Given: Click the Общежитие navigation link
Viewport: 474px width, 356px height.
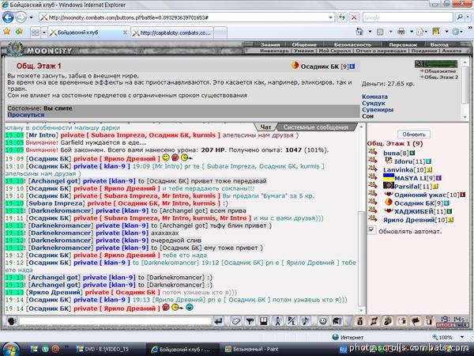Looking at the screenshot, I should tap(440, 71).
